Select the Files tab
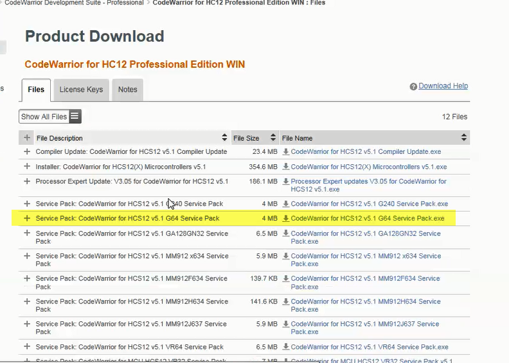The height and width of the screenshot is (363, 509). (x=36, y=90)
